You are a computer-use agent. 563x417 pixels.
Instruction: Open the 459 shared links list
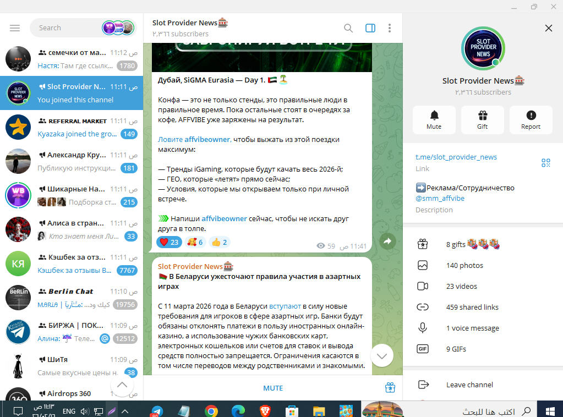point(483,307)
